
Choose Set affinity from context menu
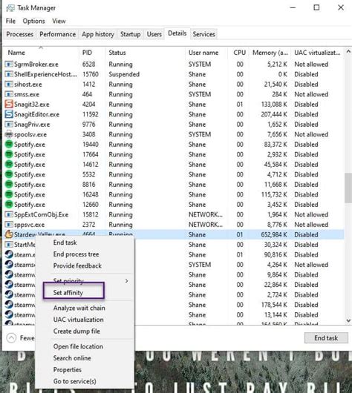(68, 292)
